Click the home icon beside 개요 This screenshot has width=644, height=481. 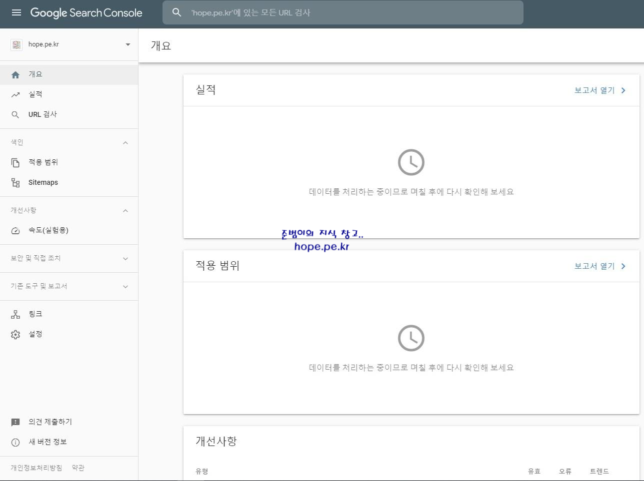click(x=15, y=74)
